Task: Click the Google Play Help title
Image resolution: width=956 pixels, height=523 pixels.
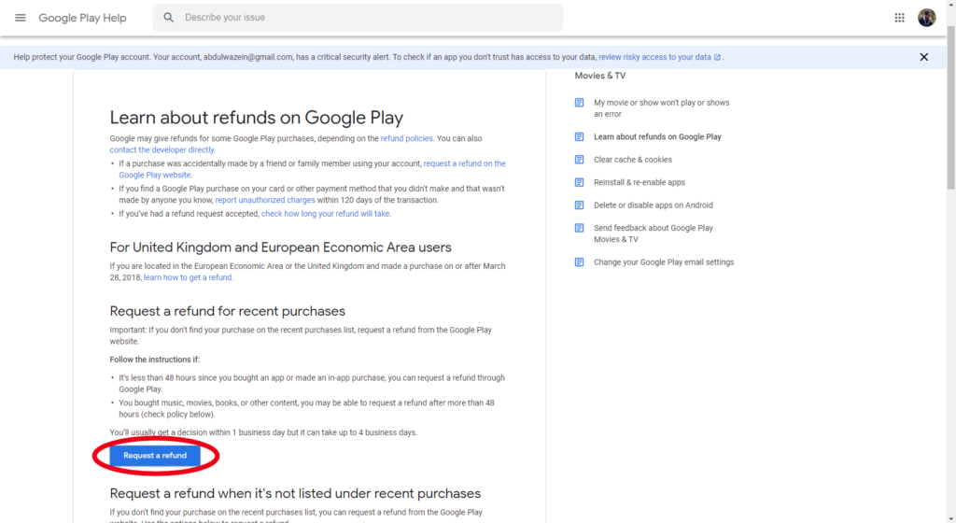Action: (82, 18)
